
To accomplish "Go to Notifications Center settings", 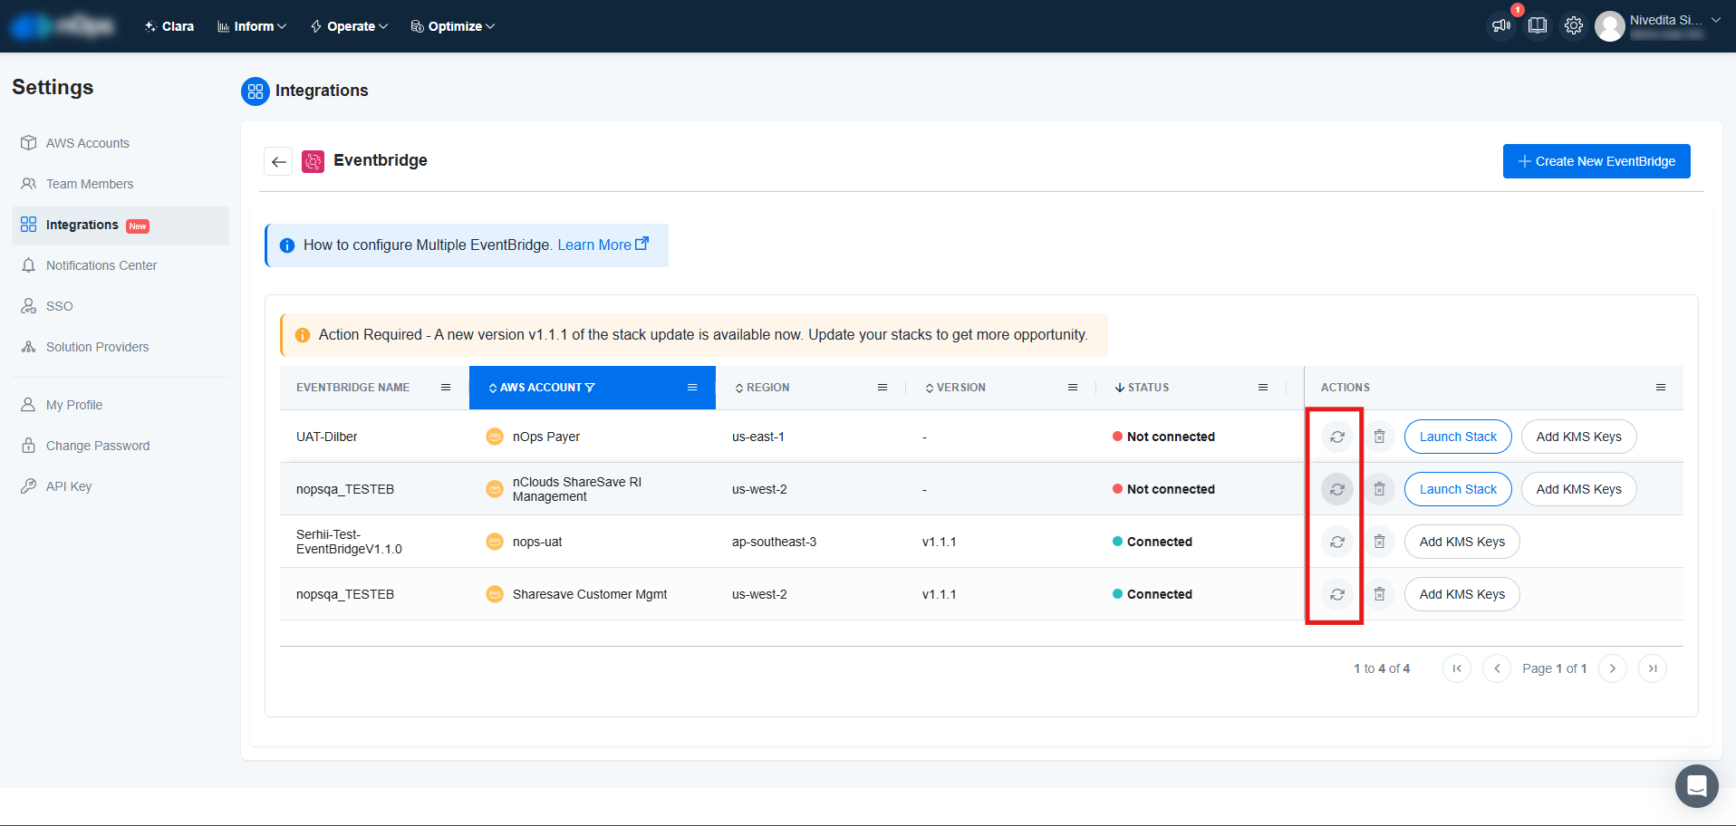I will pyautogui.click(x=101, y=265).
